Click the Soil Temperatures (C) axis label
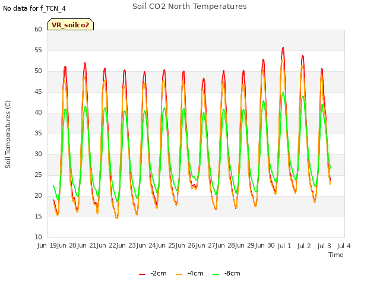The image size is (380, 285). click(8, 134)
